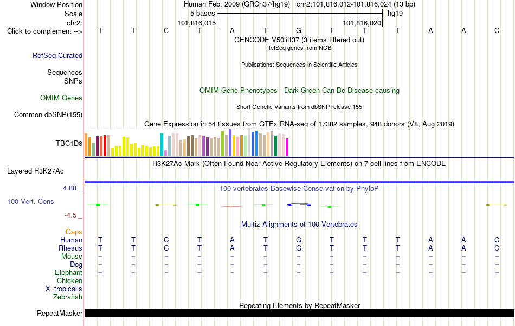Image resolution: width=515 pixels, height=326 pixels.
Task: Click the SNPs track label
Action: coord(73,81)
